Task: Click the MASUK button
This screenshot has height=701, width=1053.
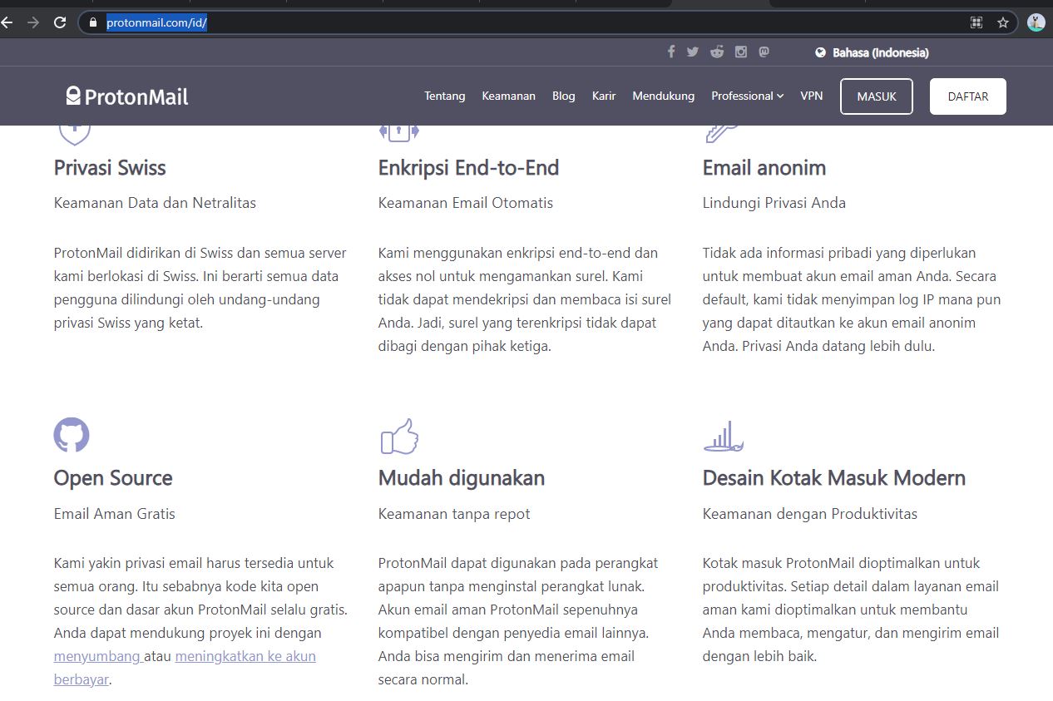Action: pyautogui.click(x=877, y=96)
